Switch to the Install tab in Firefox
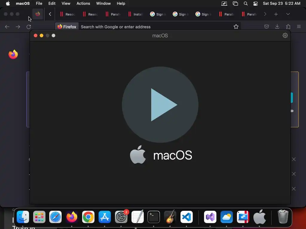Image resolution: width=306 pixels, height=229 pixels. (x=136, y=14)
